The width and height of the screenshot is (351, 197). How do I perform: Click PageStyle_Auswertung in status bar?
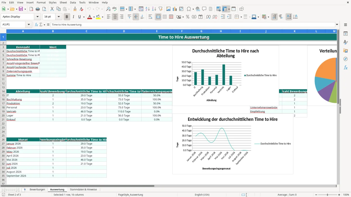coord(130,195)
